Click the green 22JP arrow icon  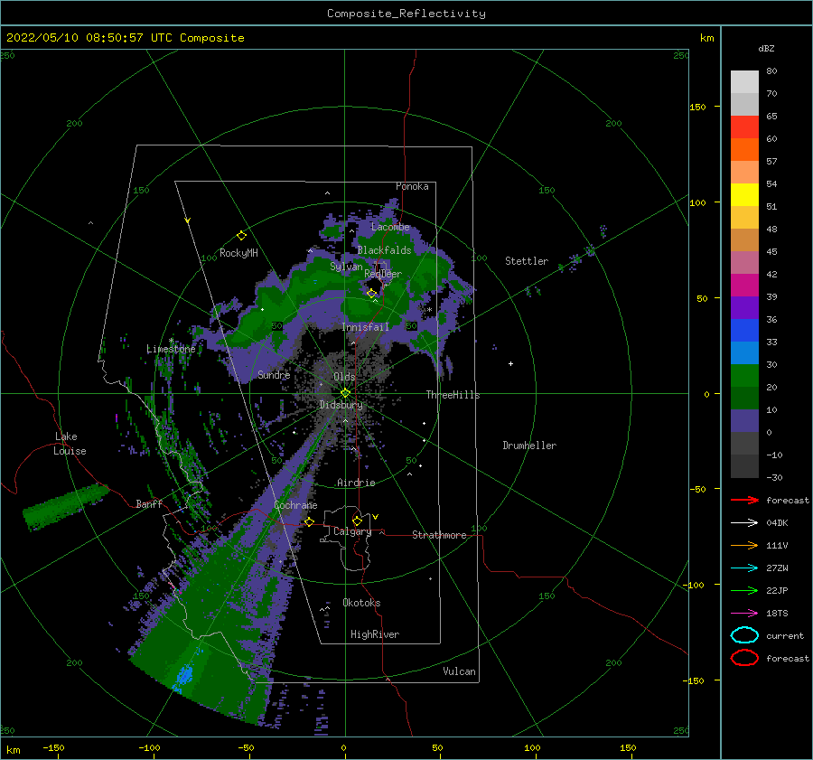tap(744, 590)
